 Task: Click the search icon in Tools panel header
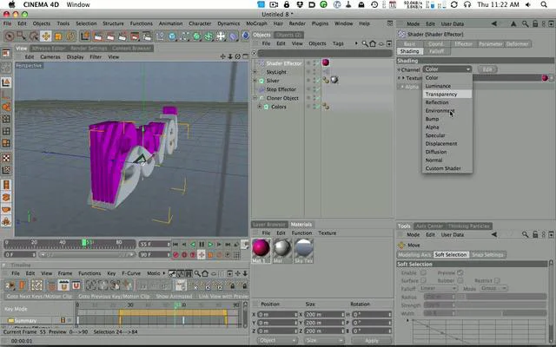[525, 234]
